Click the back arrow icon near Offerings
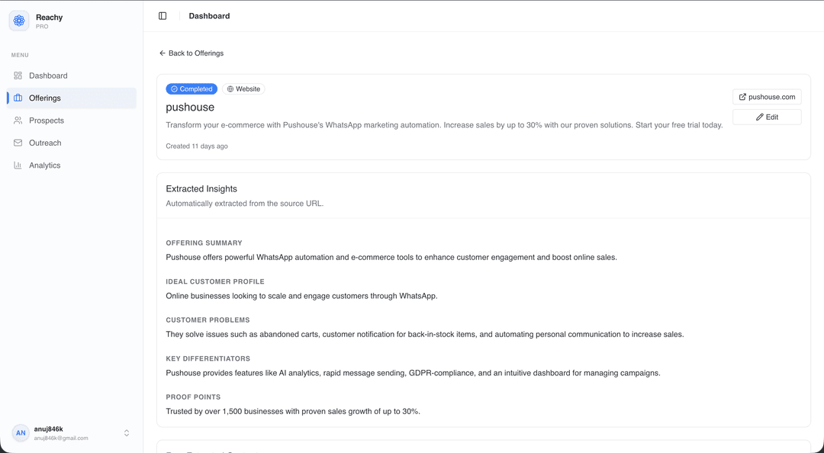 pyautogui.click(x=163, y=53)
